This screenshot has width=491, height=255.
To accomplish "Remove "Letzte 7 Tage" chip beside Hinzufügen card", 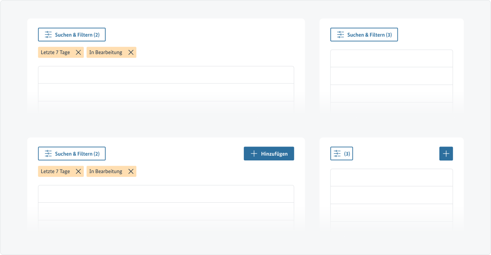I will pos(78,172).
